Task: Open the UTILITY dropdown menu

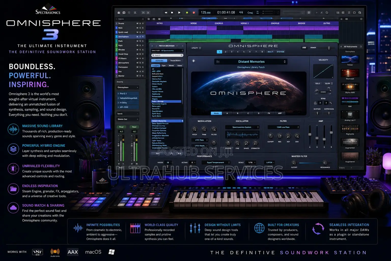Action: coord(196,48)
